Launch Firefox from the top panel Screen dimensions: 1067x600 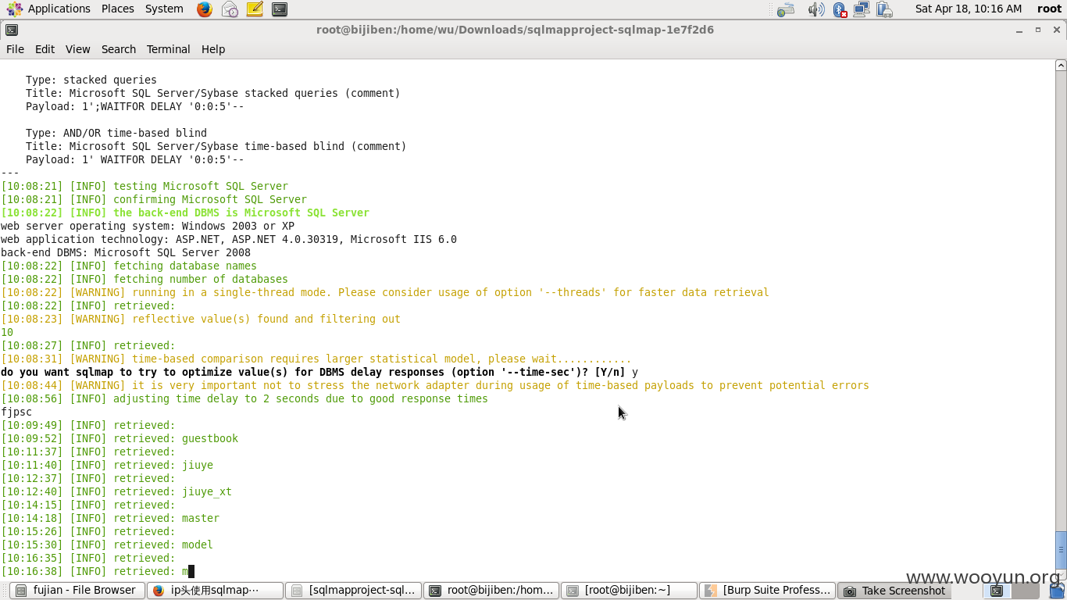(x=205, y=9)
